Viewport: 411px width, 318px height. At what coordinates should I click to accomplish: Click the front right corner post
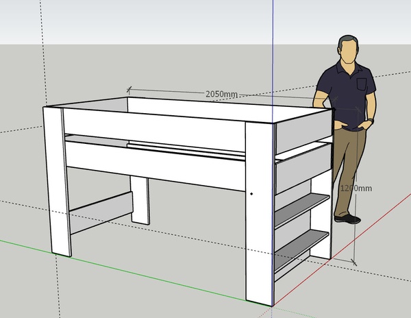[x=259, y=212]
